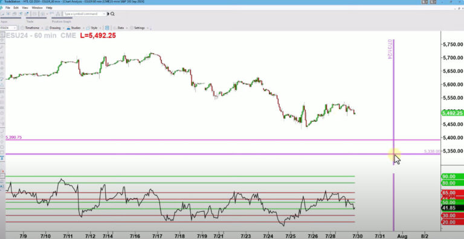
Task: Click the green 5,492.25 price axis label
Action: 452,113
